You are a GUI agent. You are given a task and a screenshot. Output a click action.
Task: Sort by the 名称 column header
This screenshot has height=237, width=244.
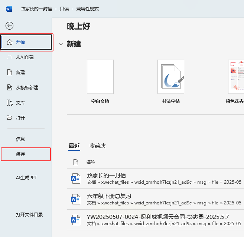(91, 162)
